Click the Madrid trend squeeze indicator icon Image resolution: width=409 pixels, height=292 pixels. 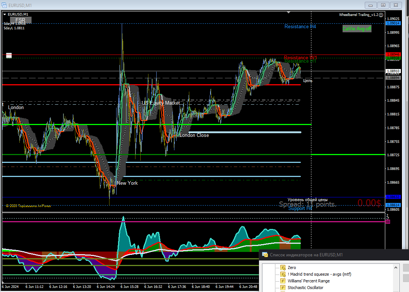click(283, 274)
